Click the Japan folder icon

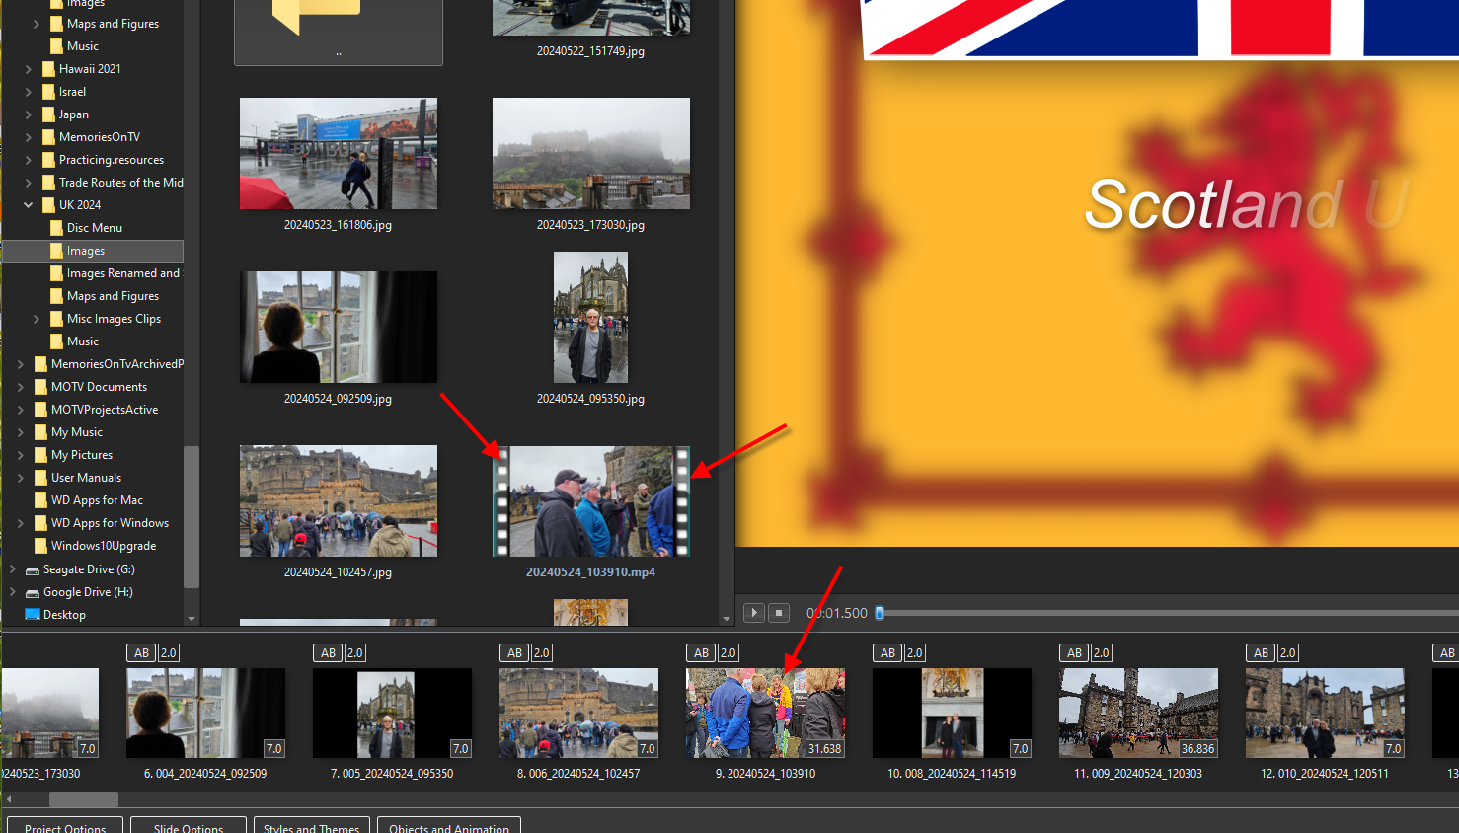[x=48, y=114]
